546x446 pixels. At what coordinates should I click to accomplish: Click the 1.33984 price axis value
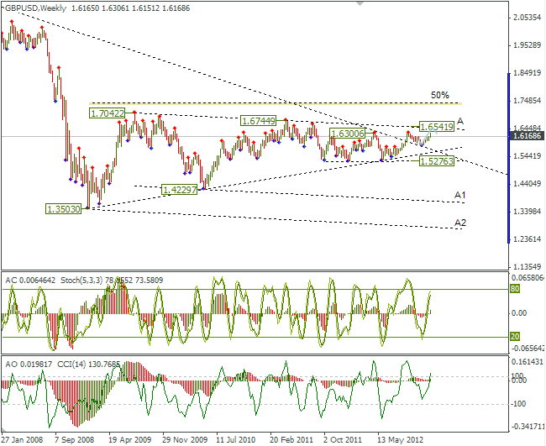click(528, 212)
